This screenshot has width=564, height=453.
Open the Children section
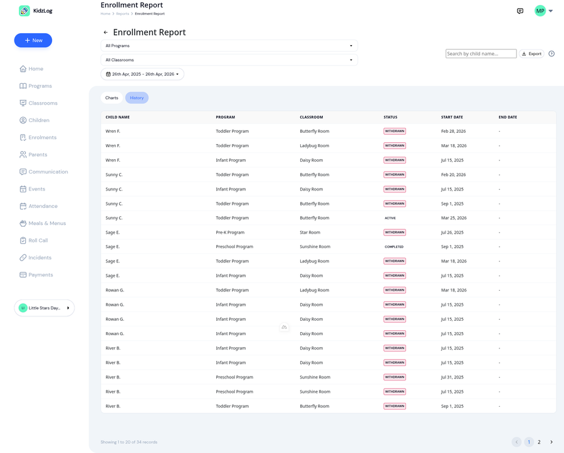[34, 120]
